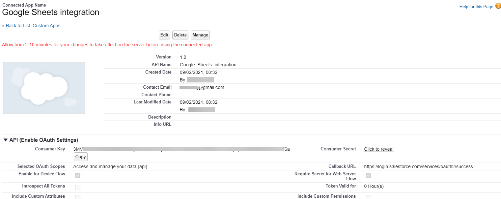This screenshot has width=501, height=199.
Task: Click the connected app cloud logo image
Action: [44, 88]
